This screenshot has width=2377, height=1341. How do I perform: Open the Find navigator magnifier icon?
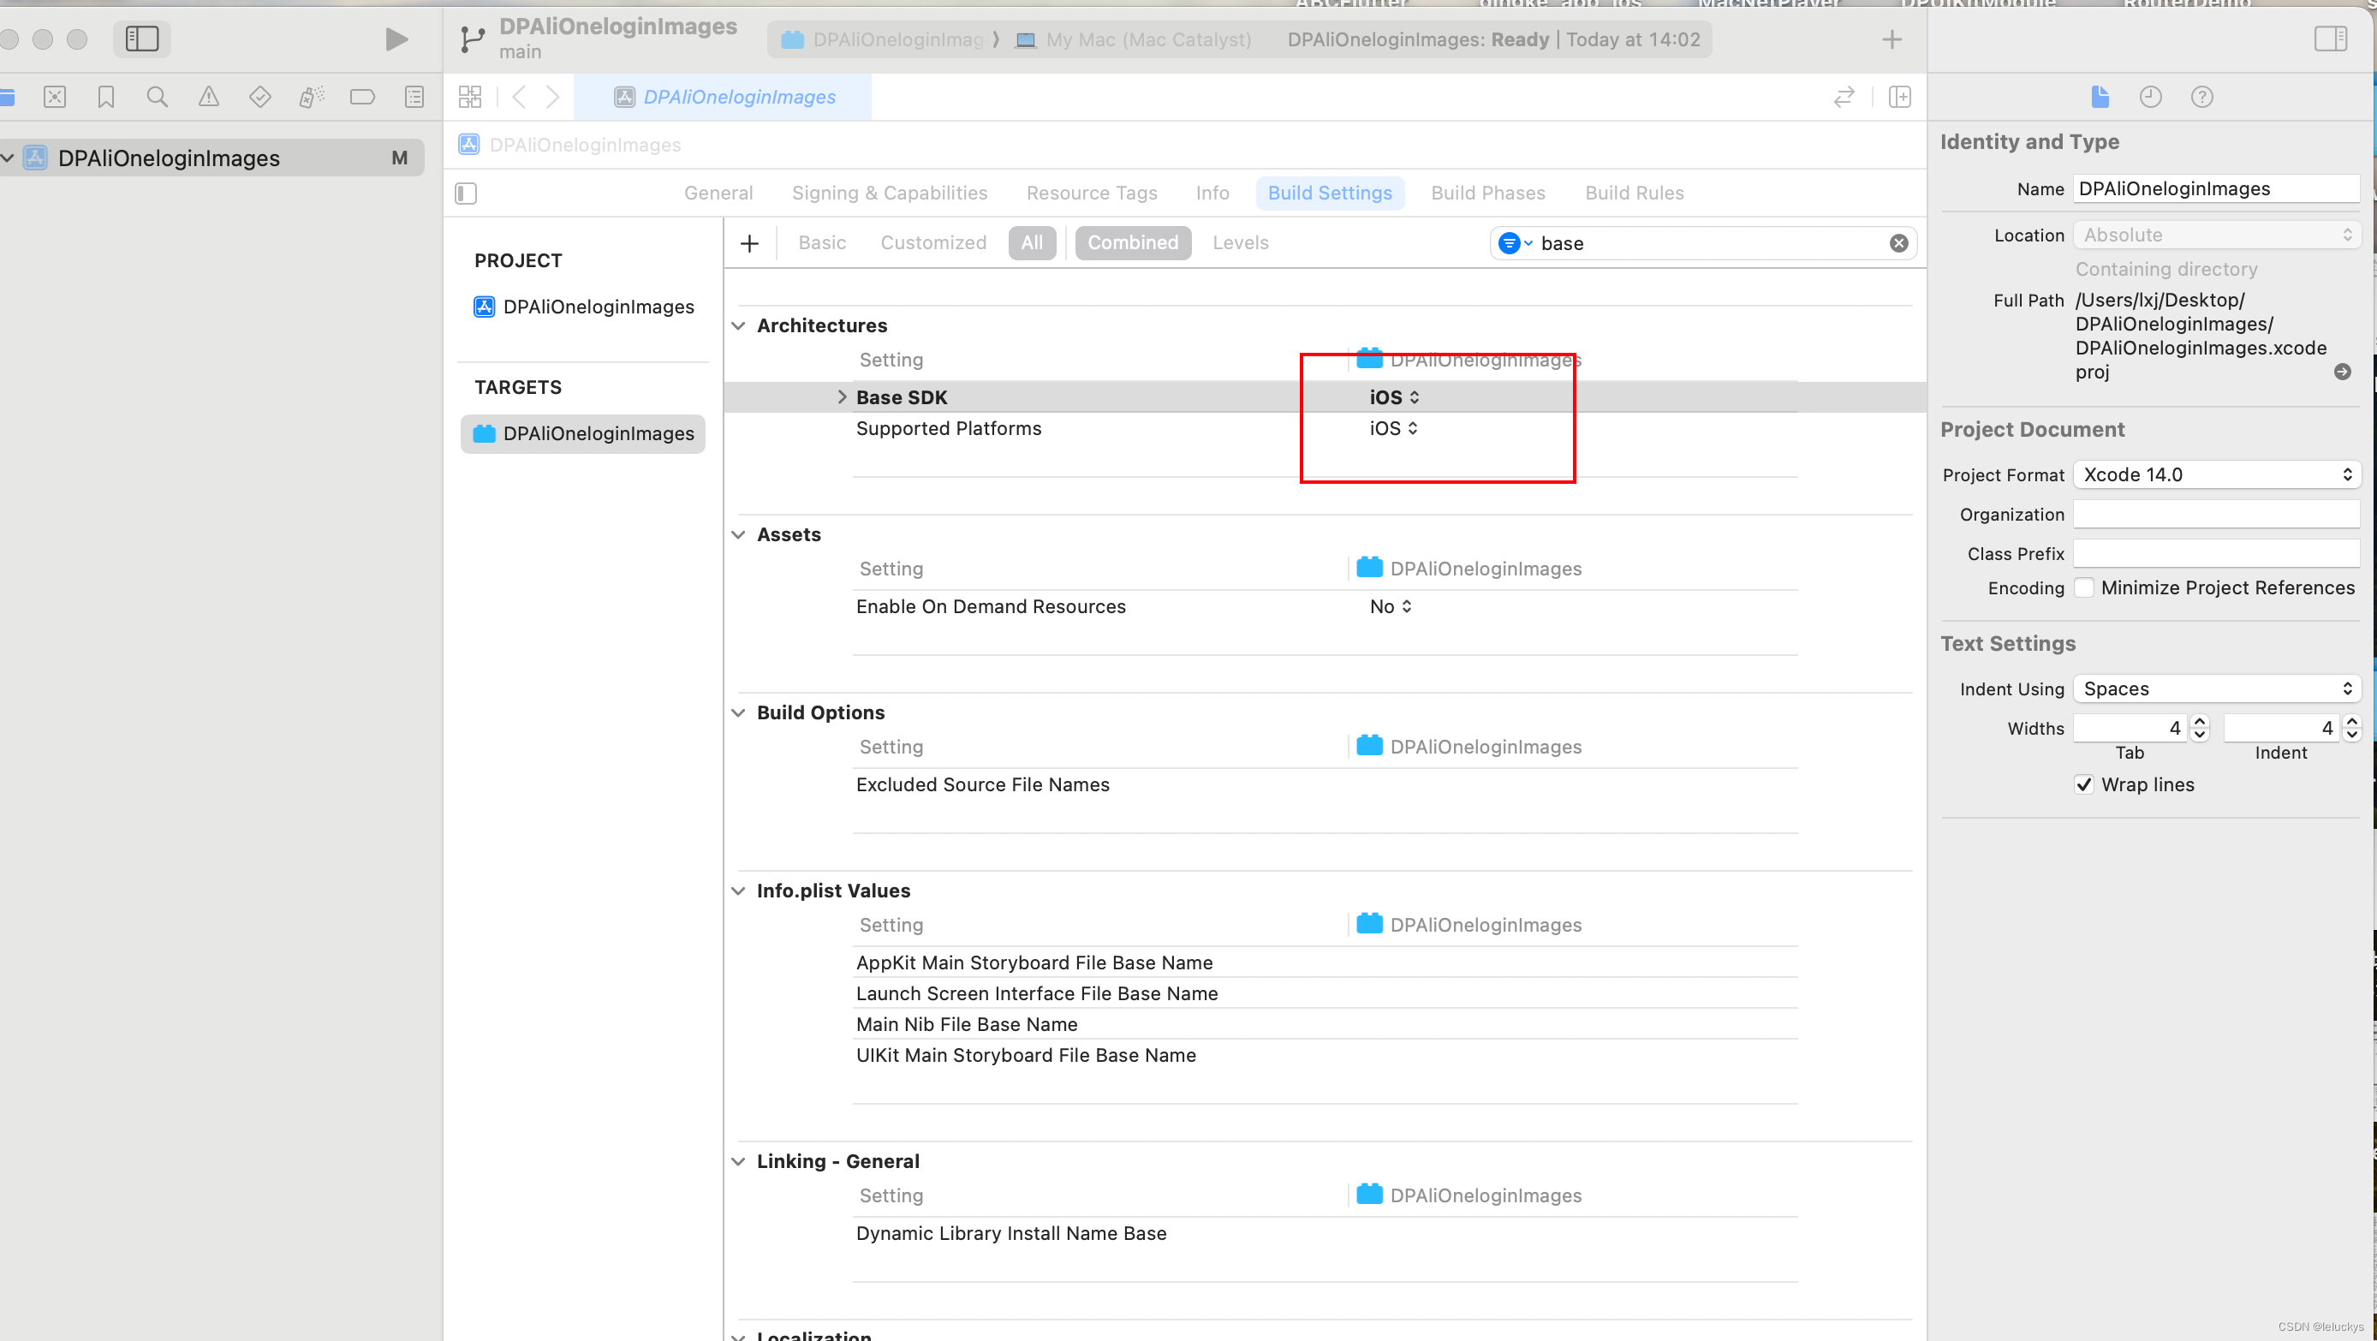tap(157, 97)
